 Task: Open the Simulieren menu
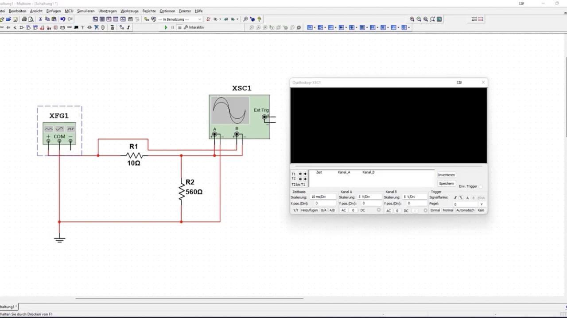(x=85, y=11)
